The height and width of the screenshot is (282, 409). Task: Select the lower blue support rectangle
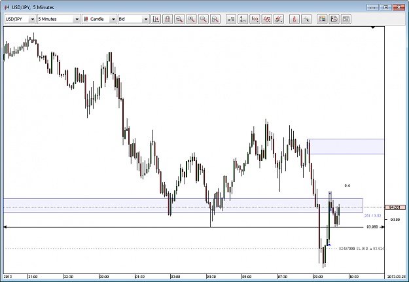[x=183, y=205]
